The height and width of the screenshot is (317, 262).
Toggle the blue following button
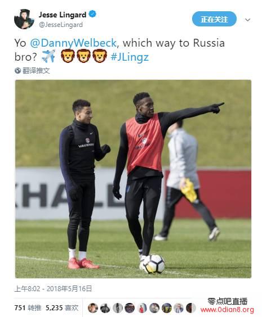(214, 19)
